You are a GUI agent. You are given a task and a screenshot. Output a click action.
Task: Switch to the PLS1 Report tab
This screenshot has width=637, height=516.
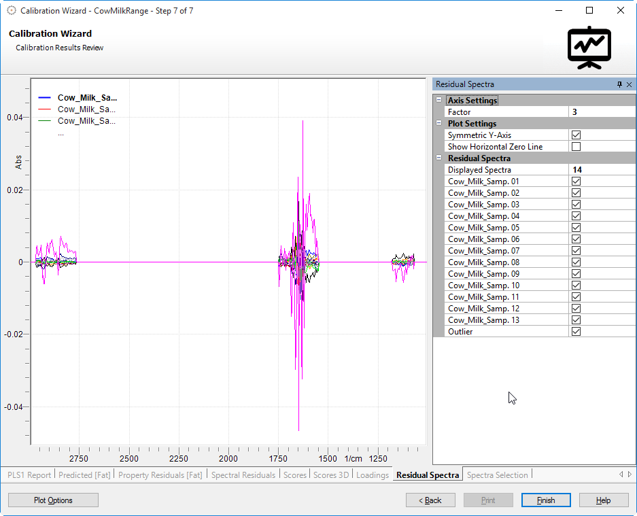click(29, 475)
